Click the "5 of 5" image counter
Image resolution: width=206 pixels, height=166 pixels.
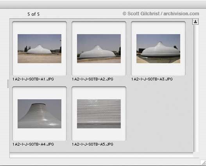tap(33, 14)
